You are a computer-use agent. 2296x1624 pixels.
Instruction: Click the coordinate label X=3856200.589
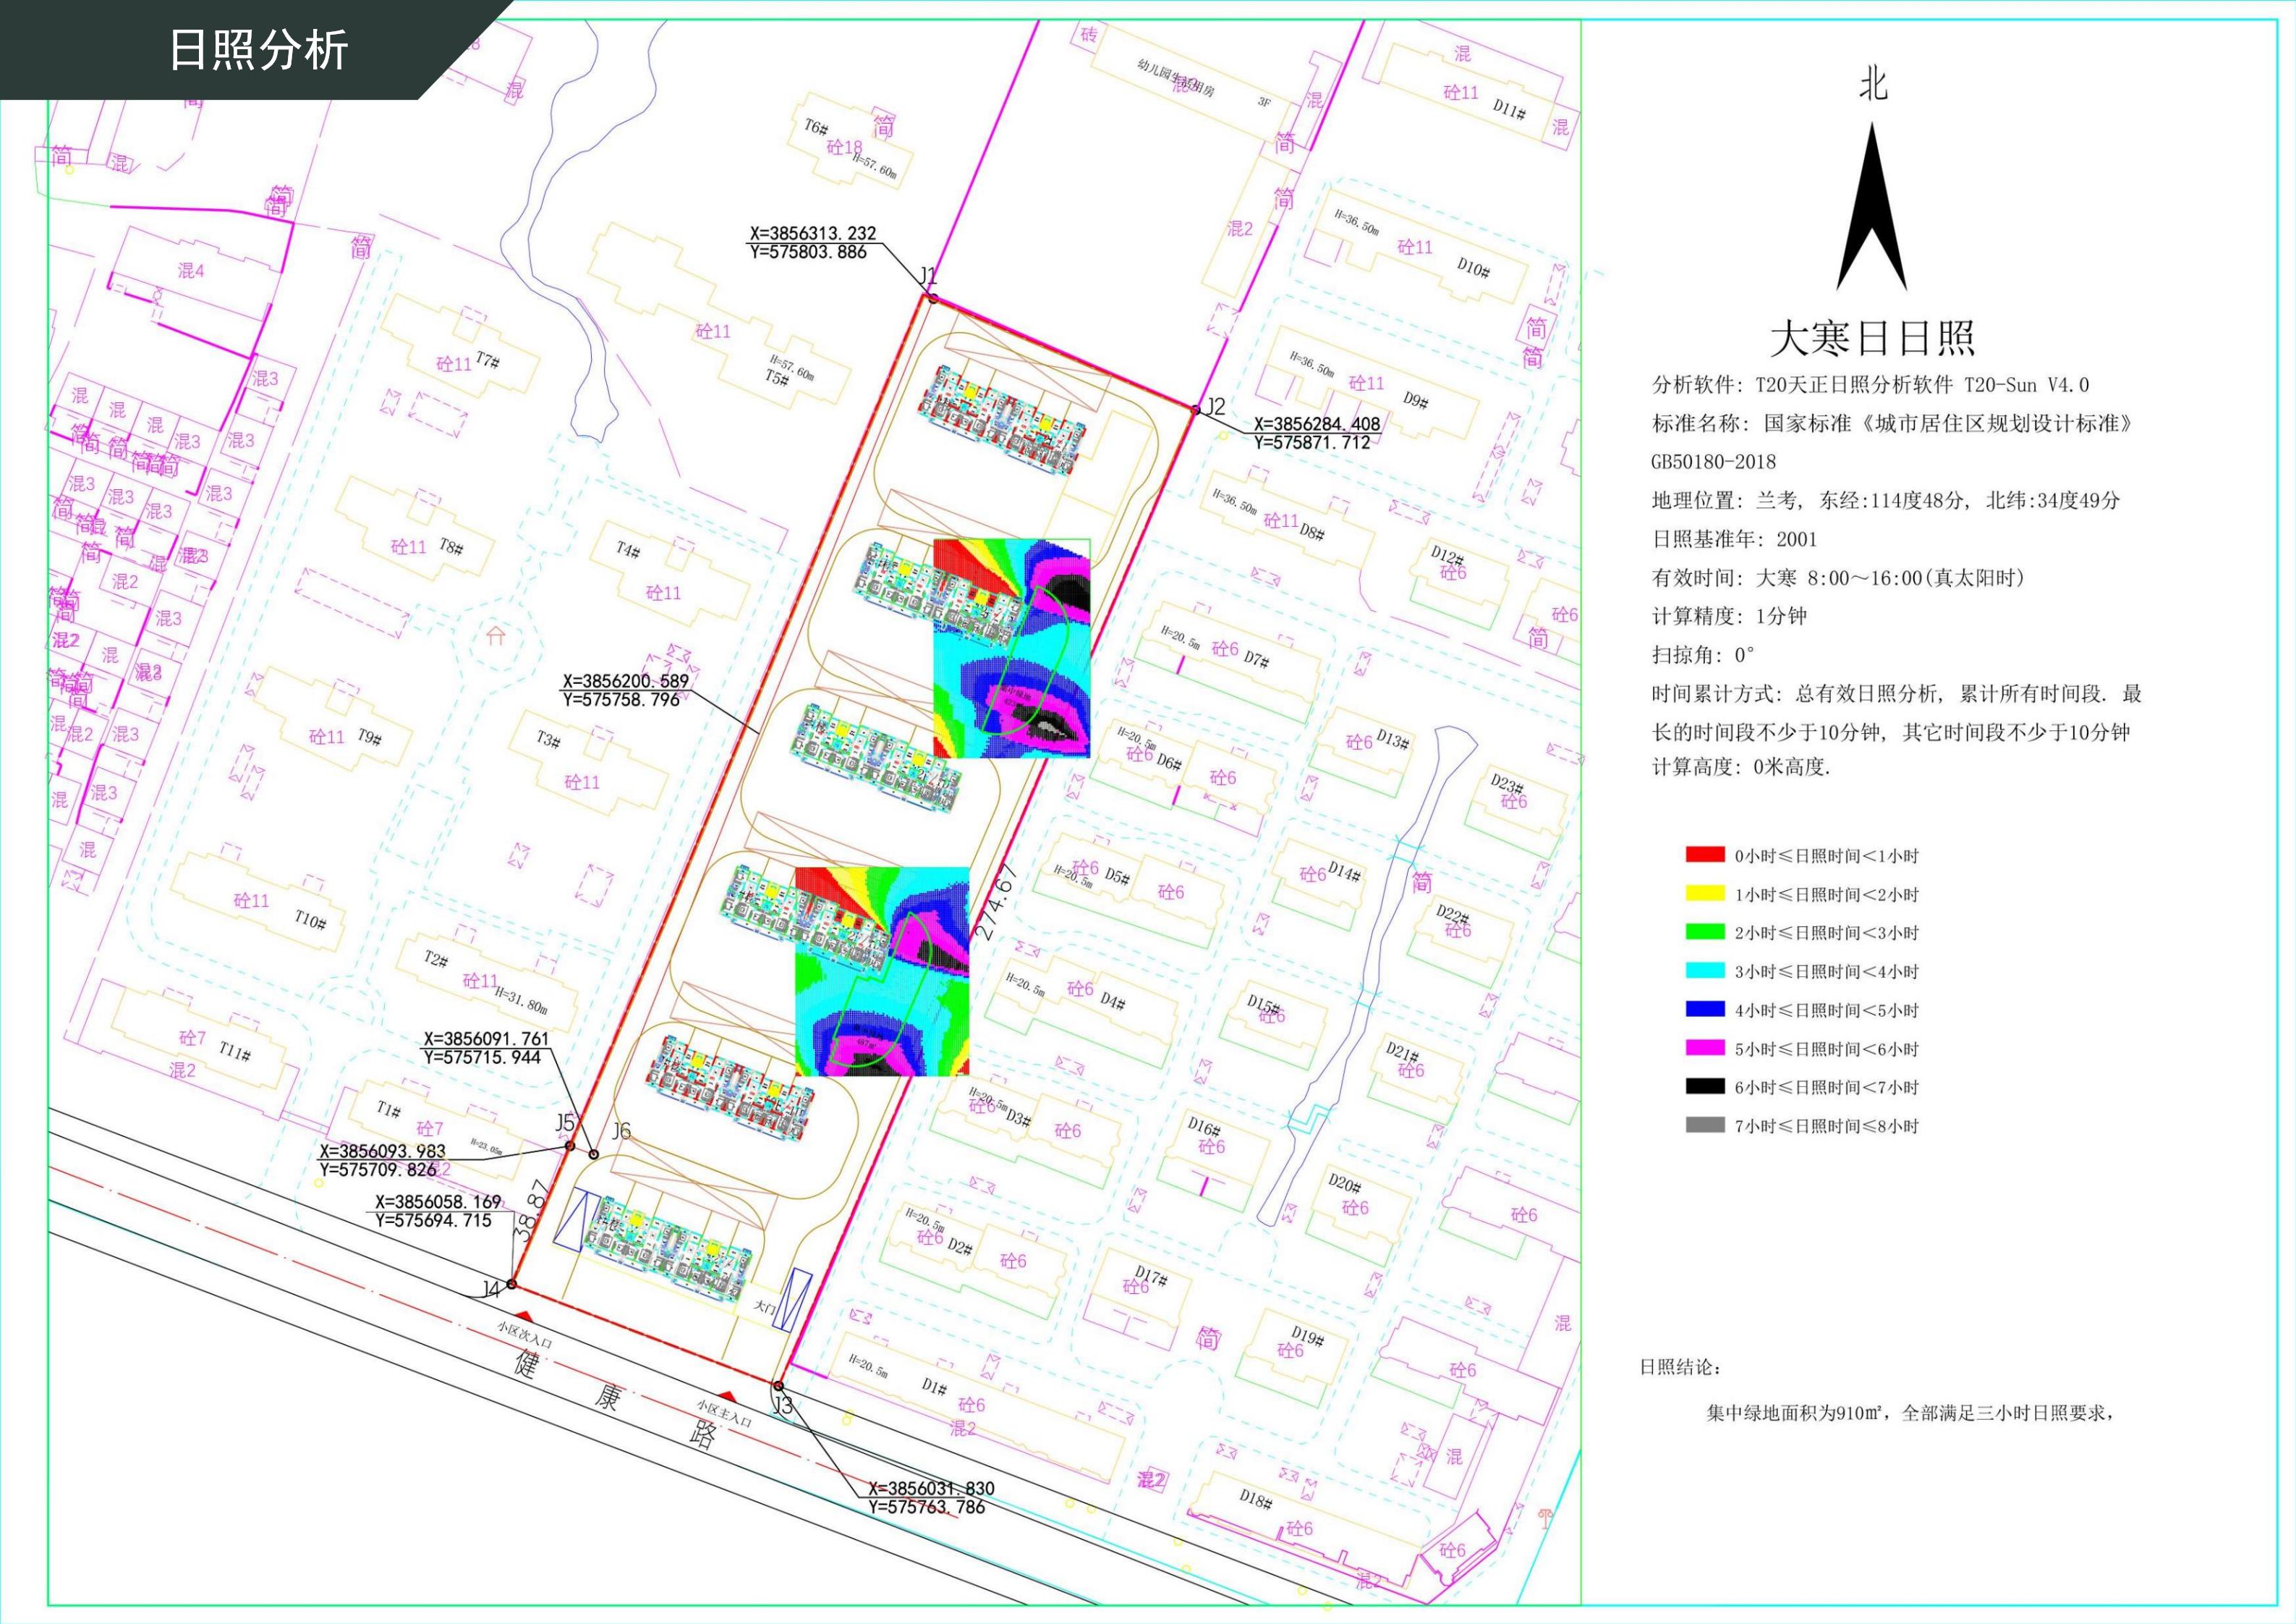tap(626, 682)
